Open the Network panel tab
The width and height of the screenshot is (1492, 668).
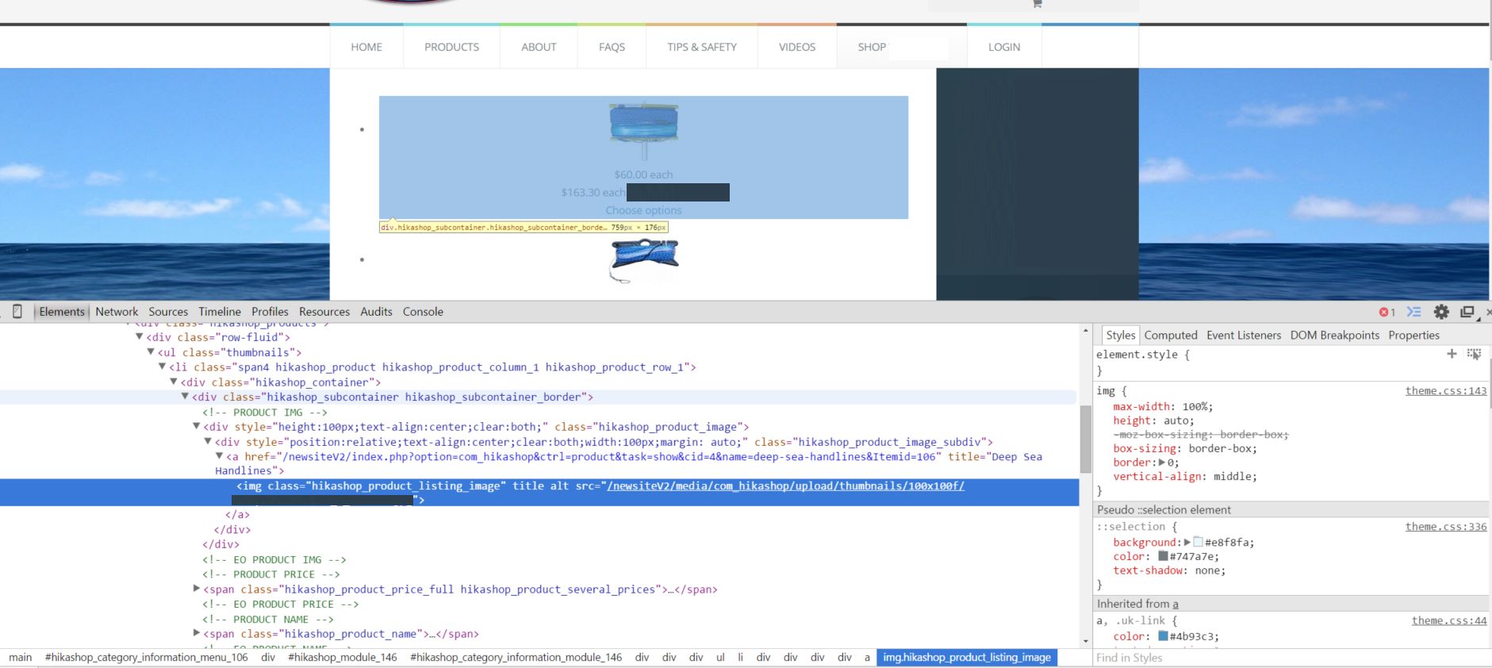[117, 312]
